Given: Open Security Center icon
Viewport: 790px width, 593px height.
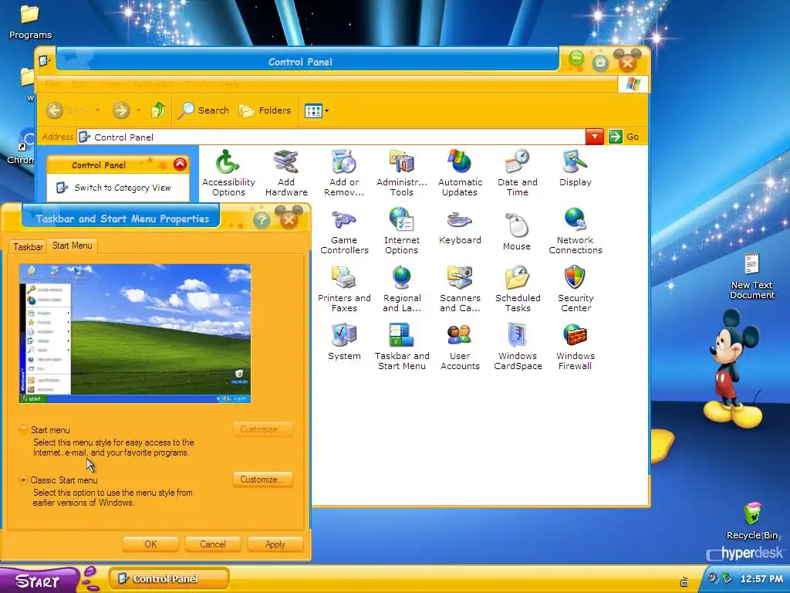Looking at the screenshot, I should pyautogui.click(x=575, y=289).
